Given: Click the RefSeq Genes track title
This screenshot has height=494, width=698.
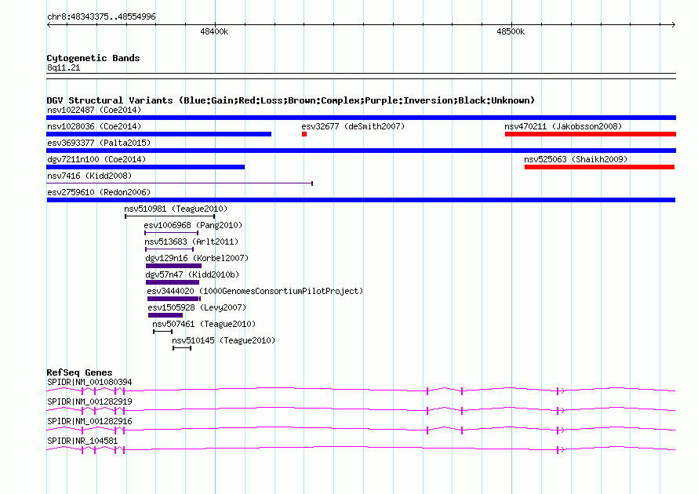Looking at the screenshot, I should pyautogui.click(x=79, y=373).
